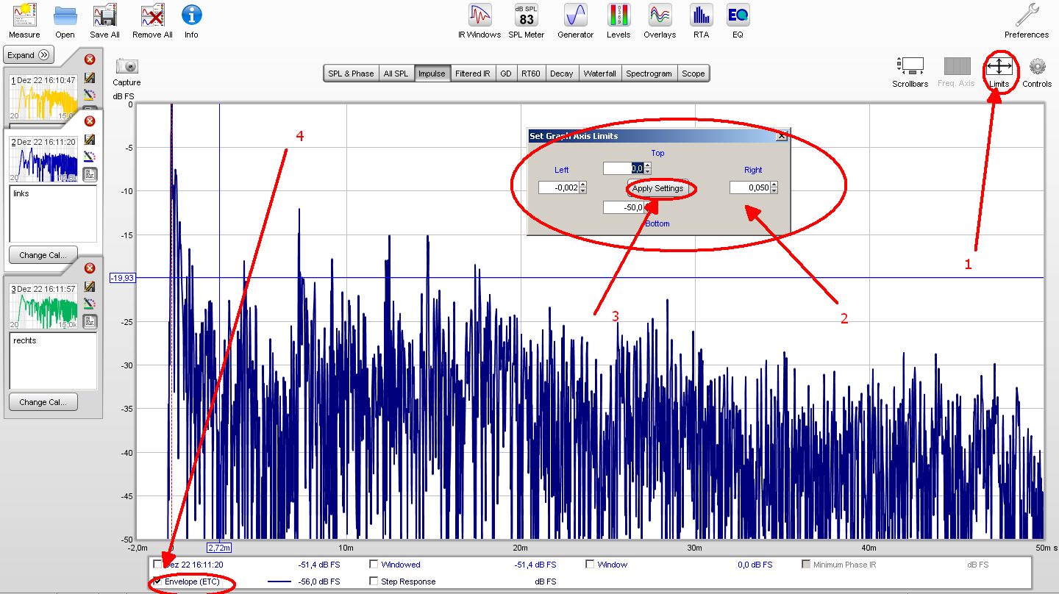The image size is (1059, 594).
Task: Select the blue measurement 2 thumbnail
Action: [43, 160]
